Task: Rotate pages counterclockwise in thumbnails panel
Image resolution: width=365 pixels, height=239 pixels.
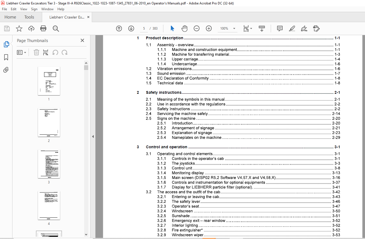Action: coord(55,52)
